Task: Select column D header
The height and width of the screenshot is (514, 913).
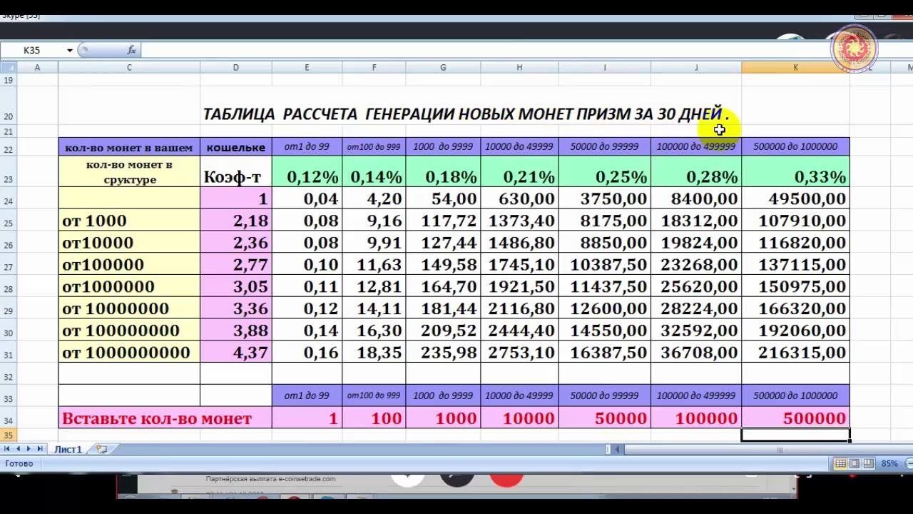Action: pyautogui.click(x=235, y=67)
